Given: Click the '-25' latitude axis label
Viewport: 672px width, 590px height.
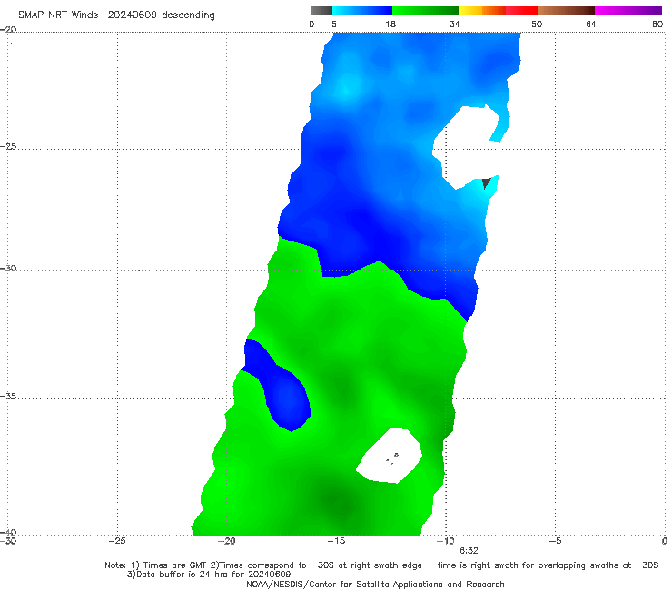Looking at the screenshot, I should [8, 146].
